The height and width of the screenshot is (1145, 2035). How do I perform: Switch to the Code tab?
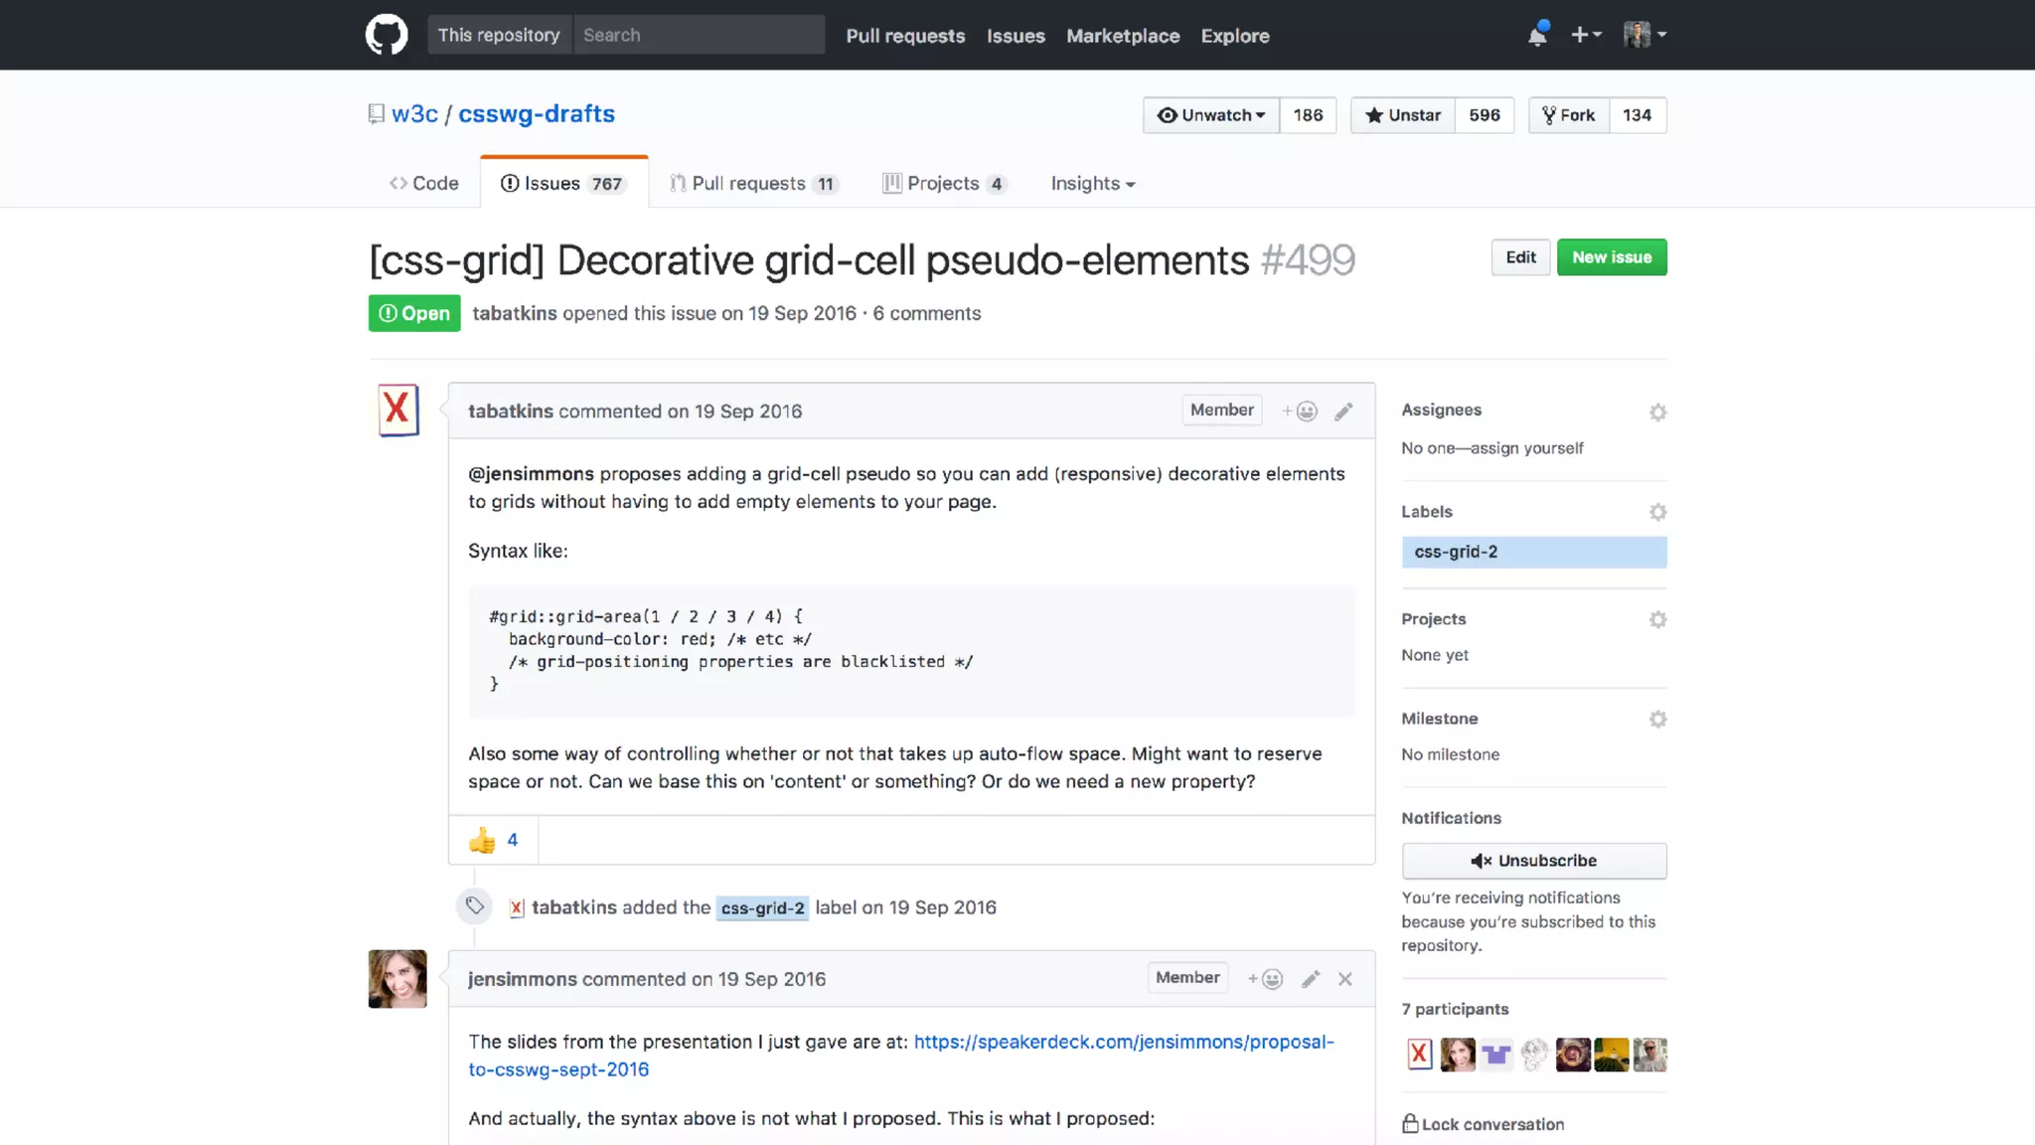click(424, 184)
